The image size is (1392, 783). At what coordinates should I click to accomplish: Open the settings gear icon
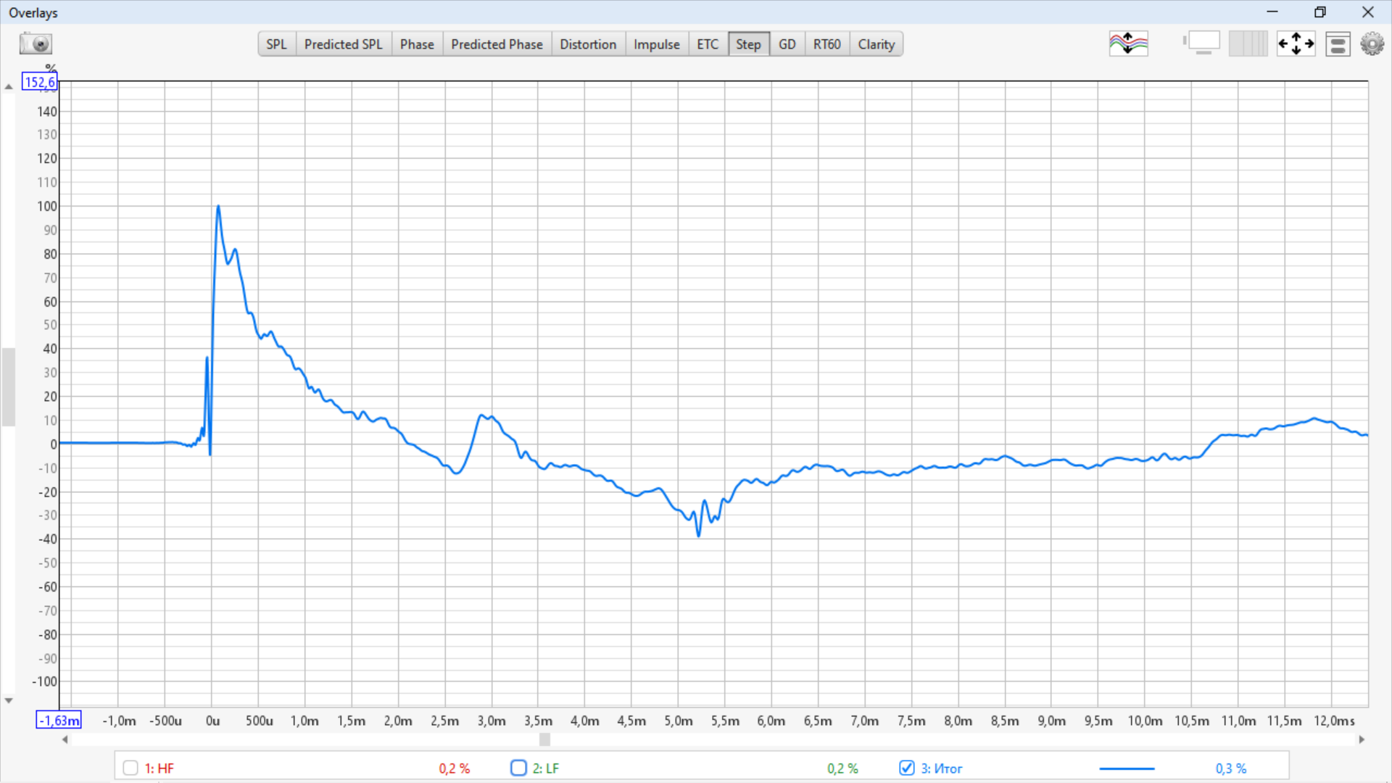(1372, 44)
